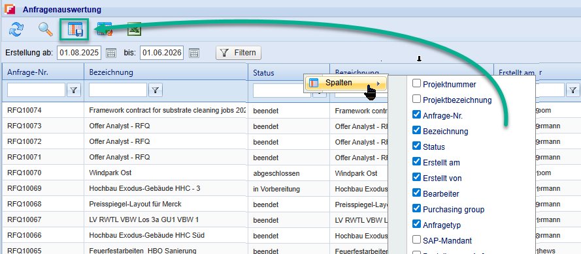Screen dimensions: 581x254
Task: Enable the Projektnummer column checkbox
Action: tap(416, 83)
